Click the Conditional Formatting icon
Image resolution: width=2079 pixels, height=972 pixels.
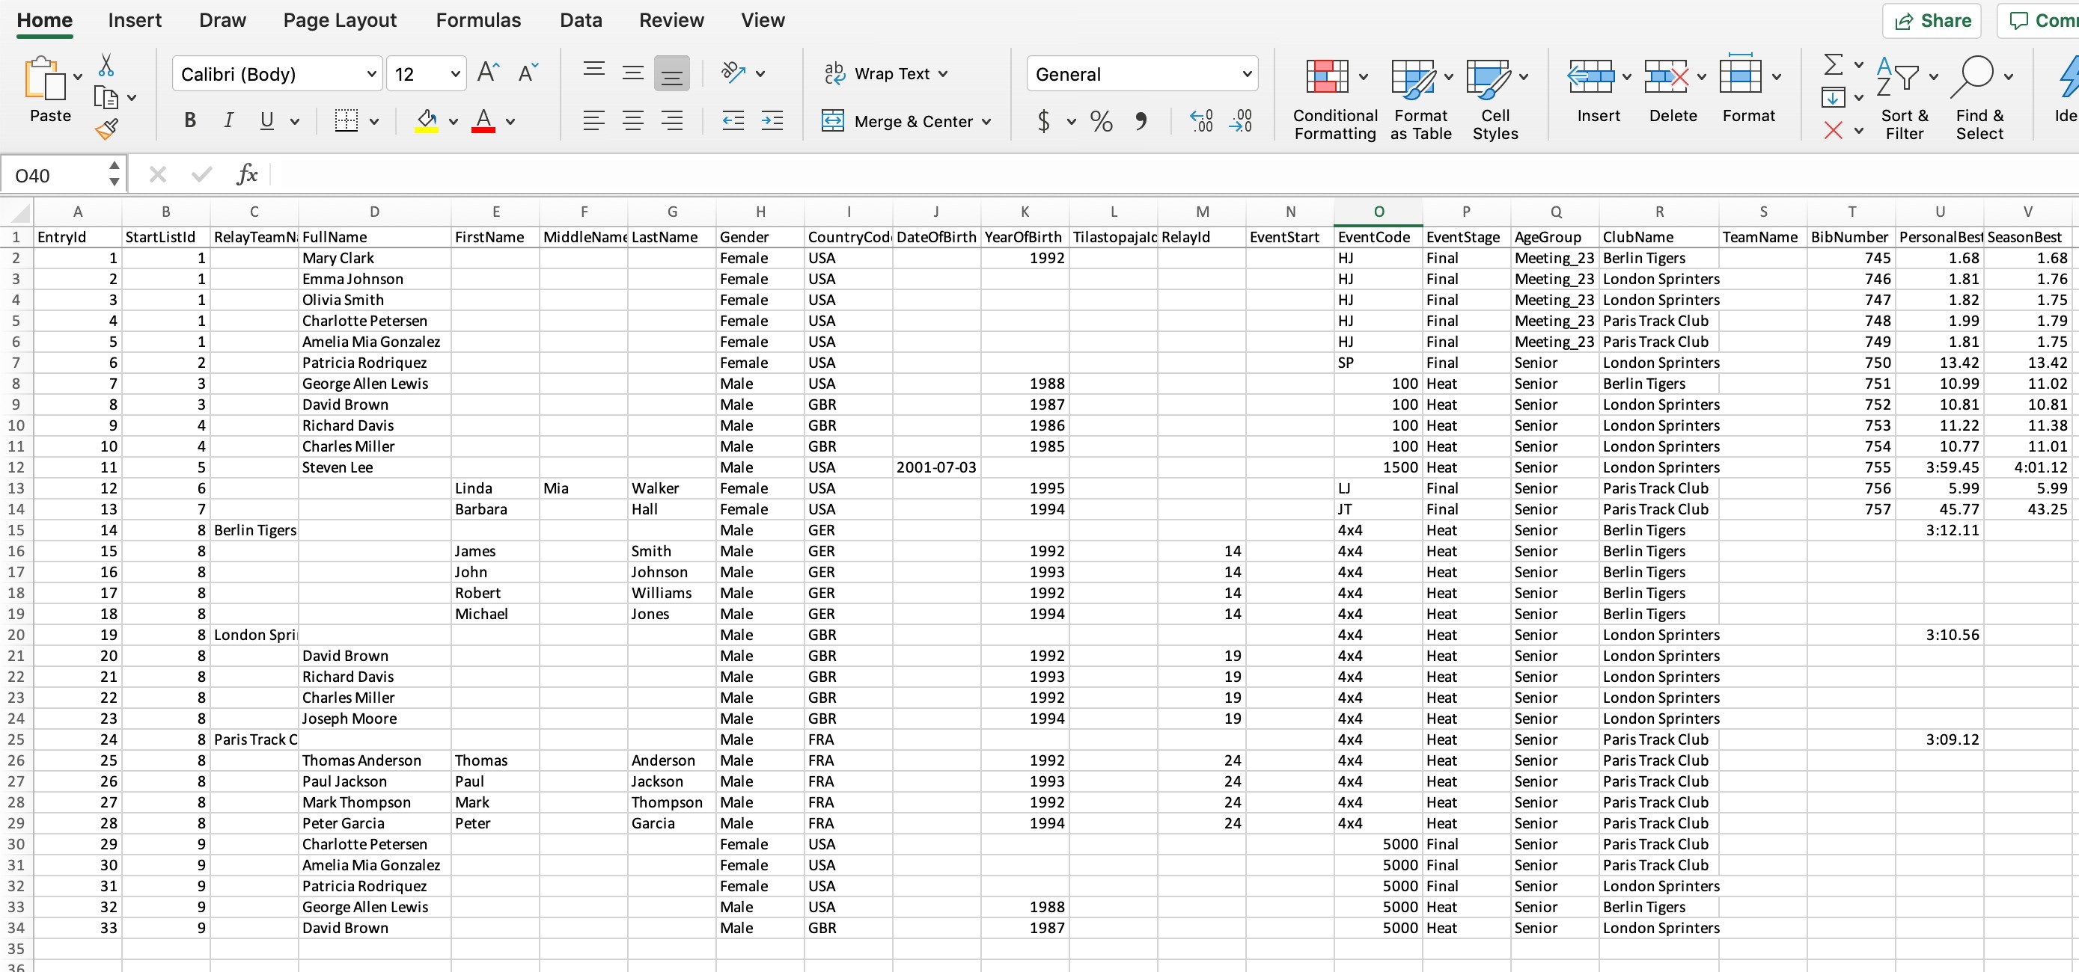pos(1327,78)
